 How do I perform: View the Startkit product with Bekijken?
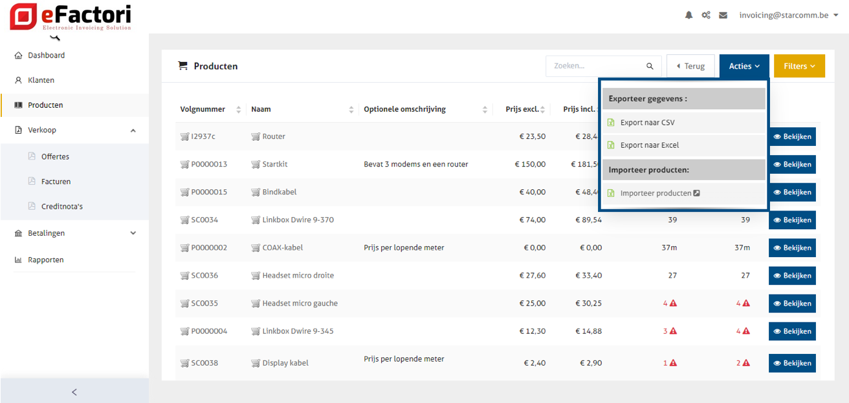(792, 165)
